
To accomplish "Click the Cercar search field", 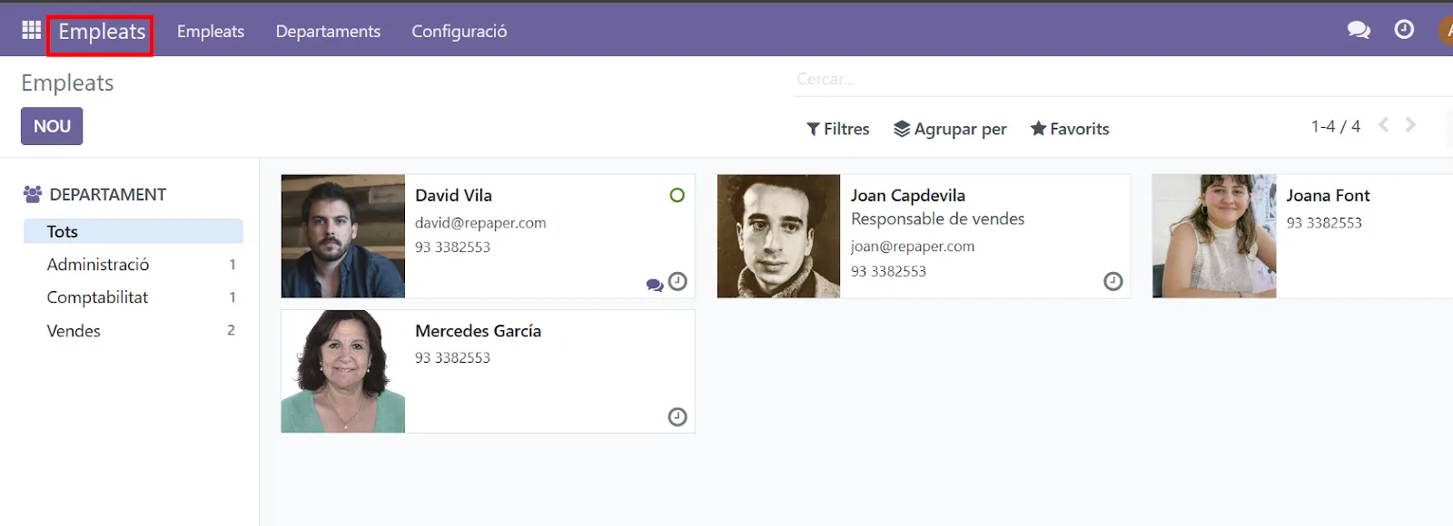I will point(1090,80).
